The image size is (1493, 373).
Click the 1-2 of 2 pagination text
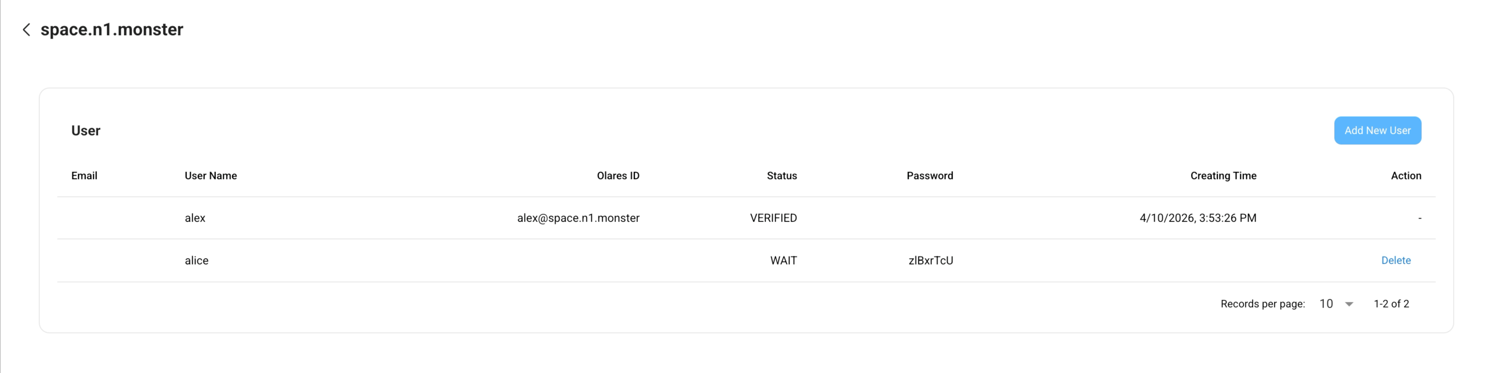[x=1391, y=304]
